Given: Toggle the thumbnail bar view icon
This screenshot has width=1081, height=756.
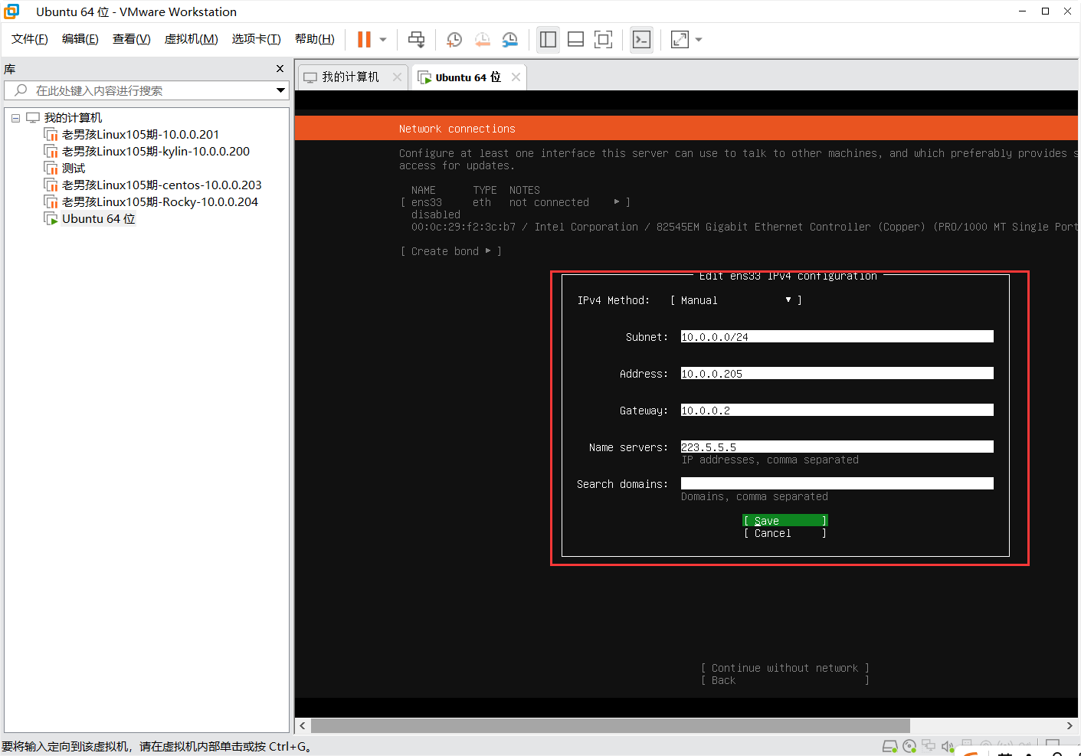Looking at the screenshot, I should click(x=575, y=39).
